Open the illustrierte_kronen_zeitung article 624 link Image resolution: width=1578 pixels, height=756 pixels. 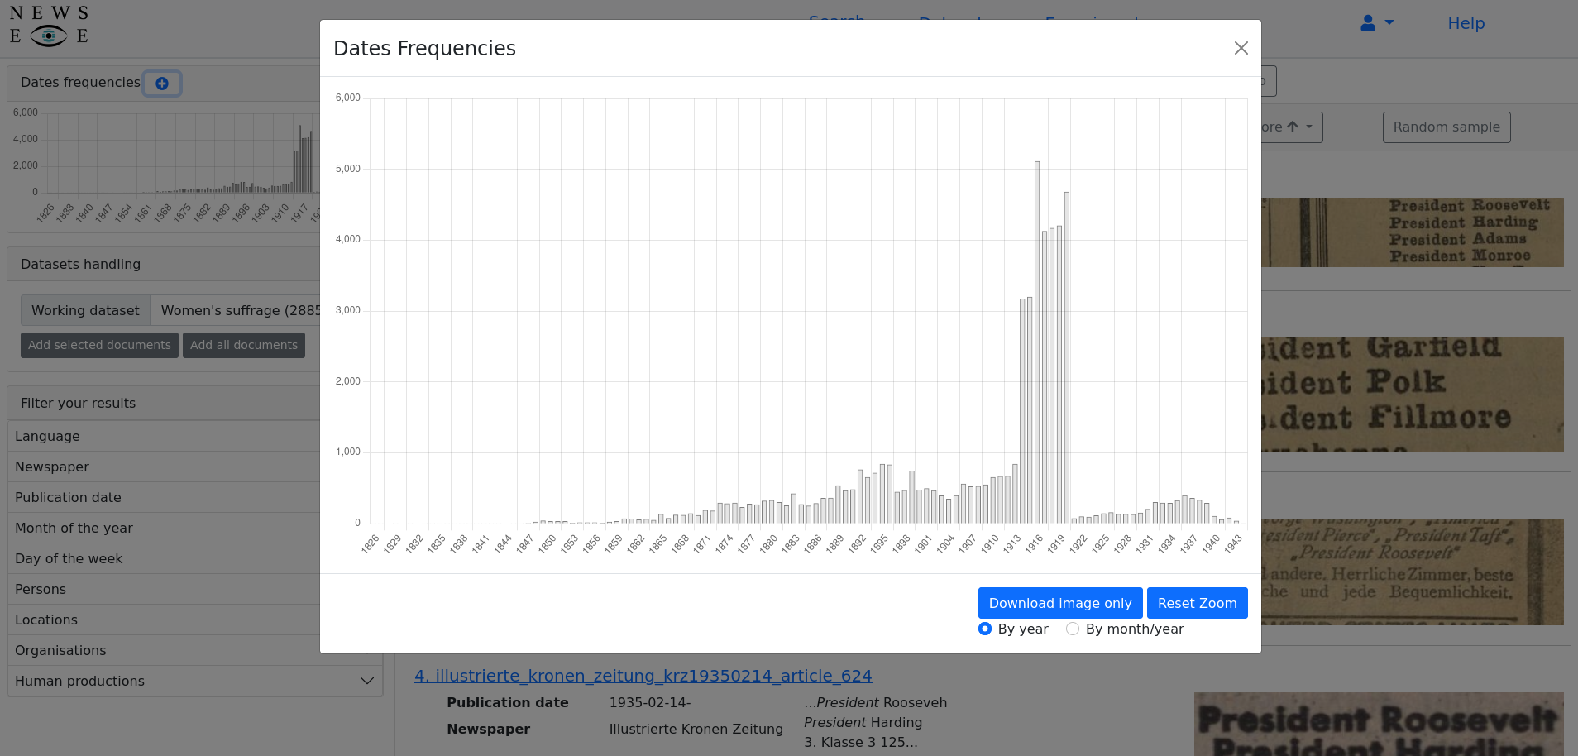[x=643, y=676]
